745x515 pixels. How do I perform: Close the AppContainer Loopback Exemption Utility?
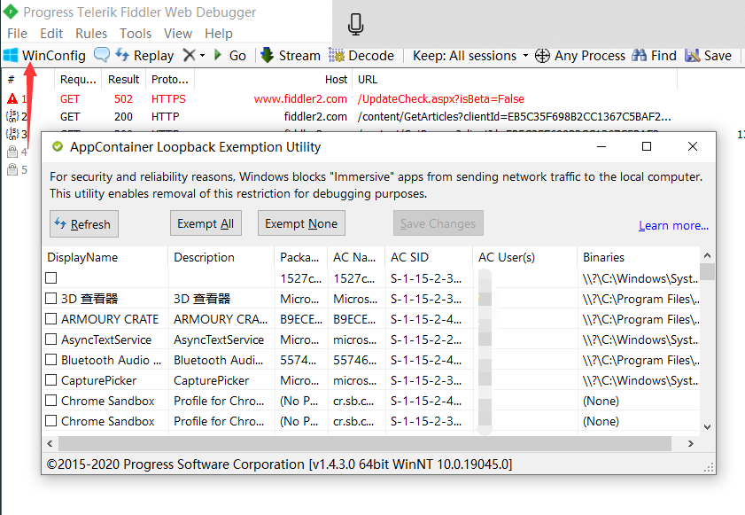coord(693,146)
